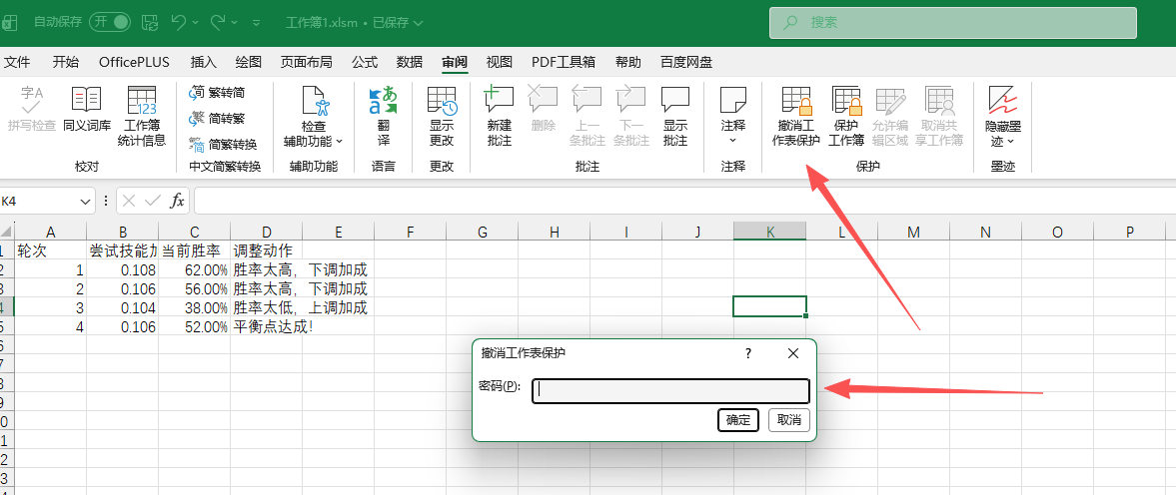Screen dimensions: 1176x495
Task: Click the 密码 password input field
Action: pyautogui.click(x=670, y=391)
